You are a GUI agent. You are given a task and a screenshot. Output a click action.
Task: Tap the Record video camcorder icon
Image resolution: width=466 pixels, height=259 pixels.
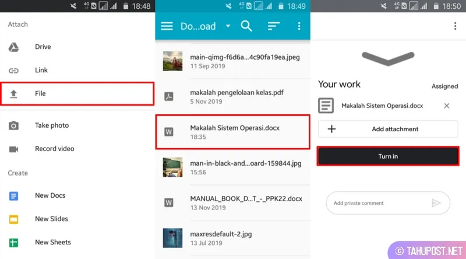[x=13, y=149]
